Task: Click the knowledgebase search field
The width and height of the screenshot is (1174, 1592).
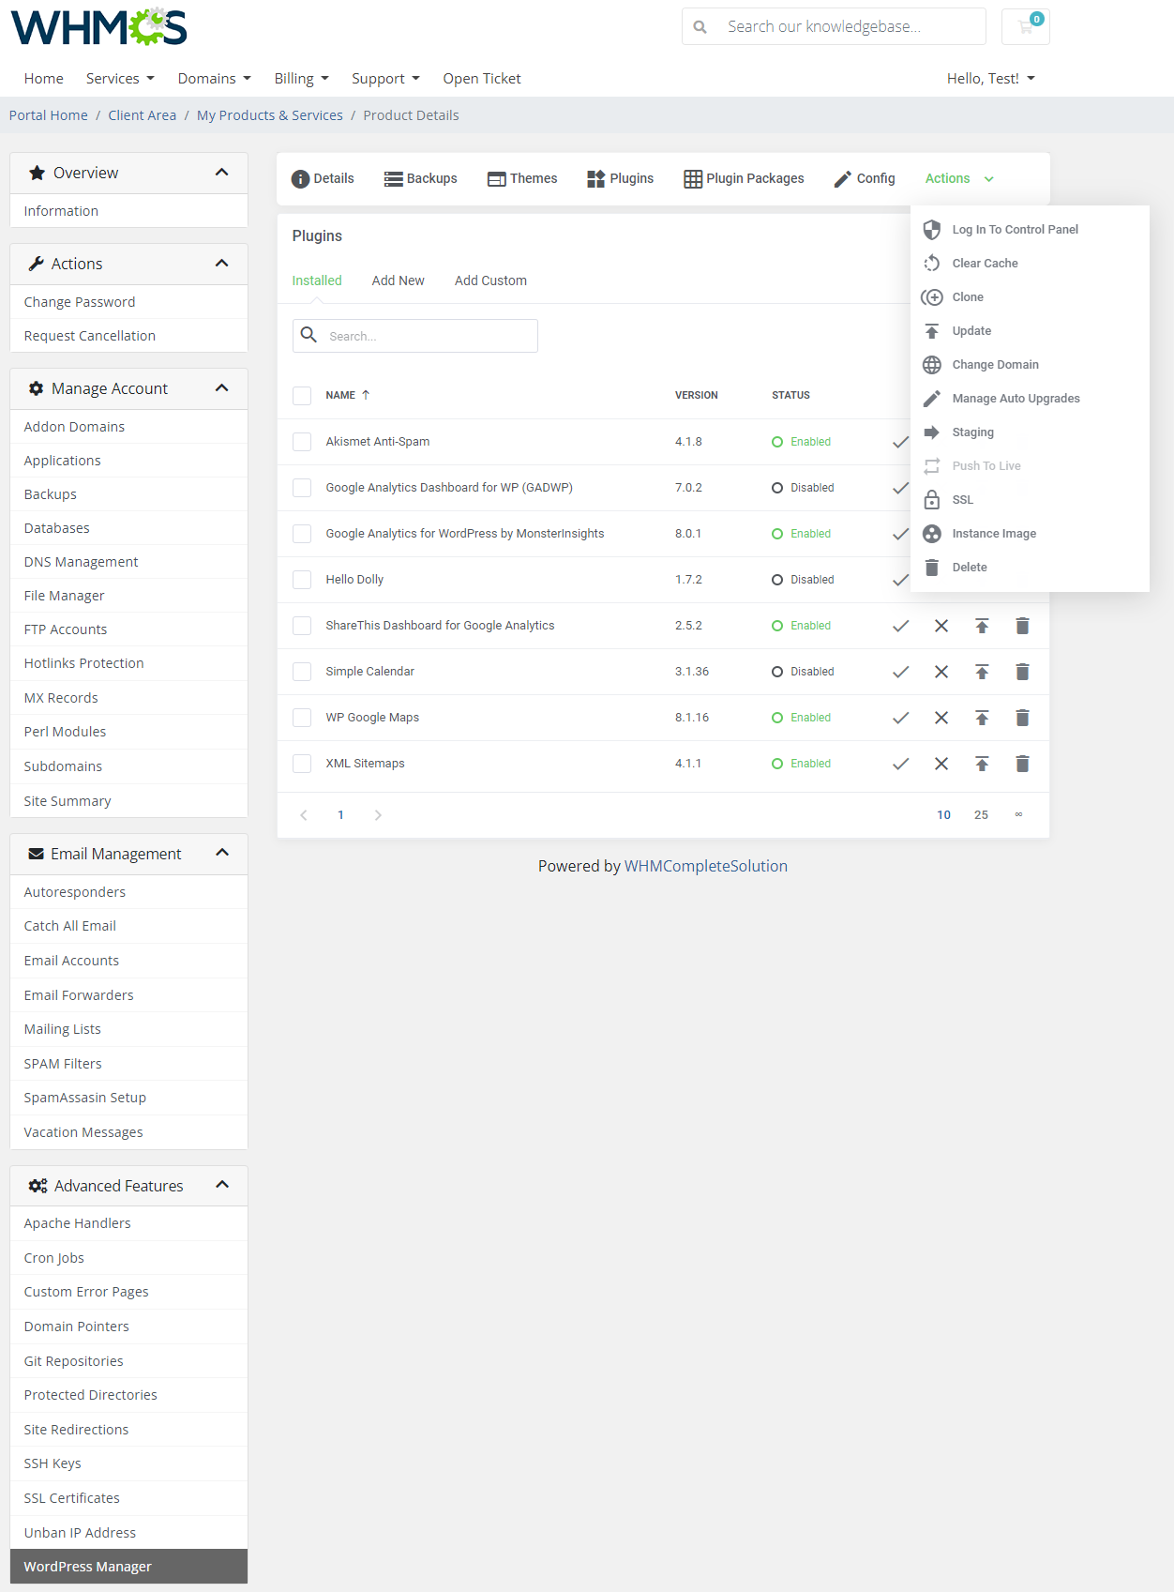Action: tap(849, 26)
